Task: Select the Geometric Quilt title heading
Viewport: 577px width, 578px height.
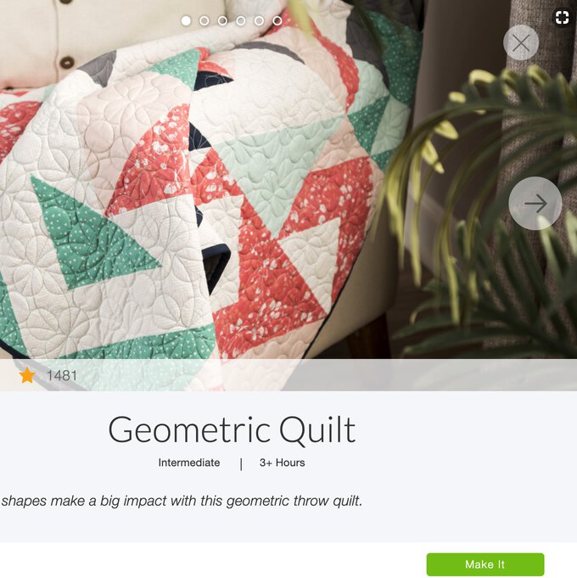Action: (x=232, y=430)
